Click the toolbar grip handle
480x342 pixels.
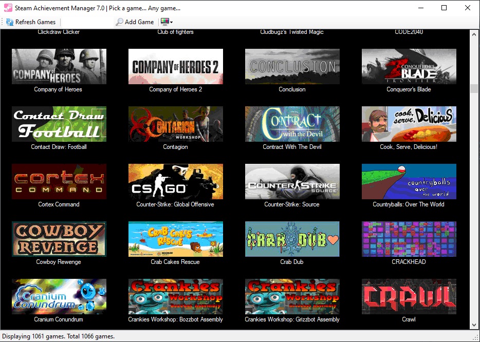coord(2,22)
